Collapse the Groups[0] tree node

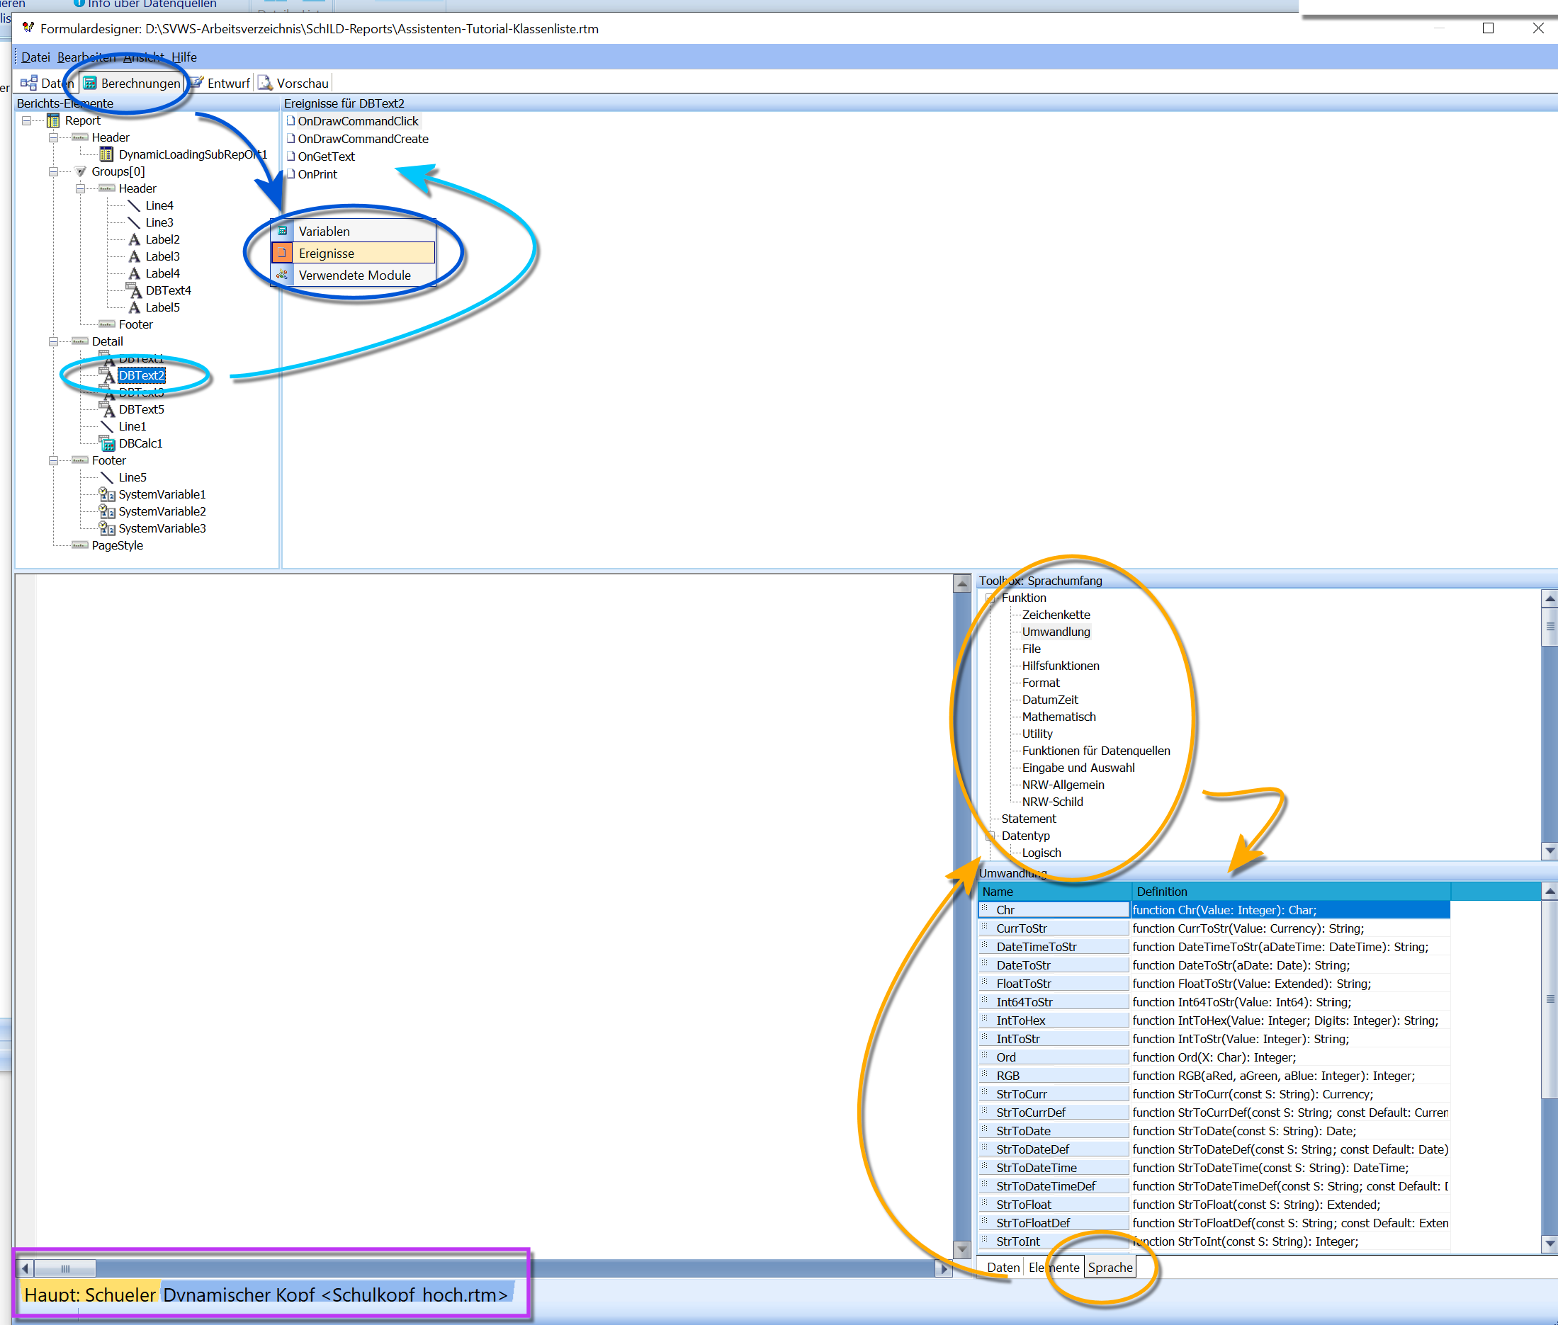pyautogui.click(x=53, y=171)
